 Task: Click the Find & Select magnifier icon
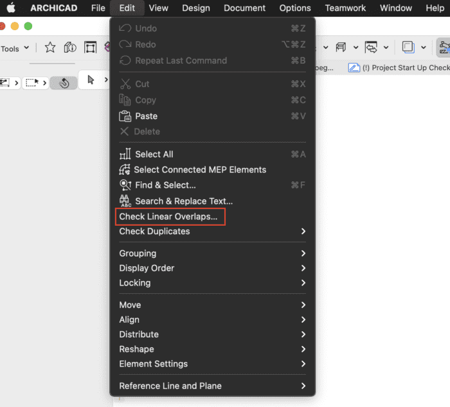point(125,185)
